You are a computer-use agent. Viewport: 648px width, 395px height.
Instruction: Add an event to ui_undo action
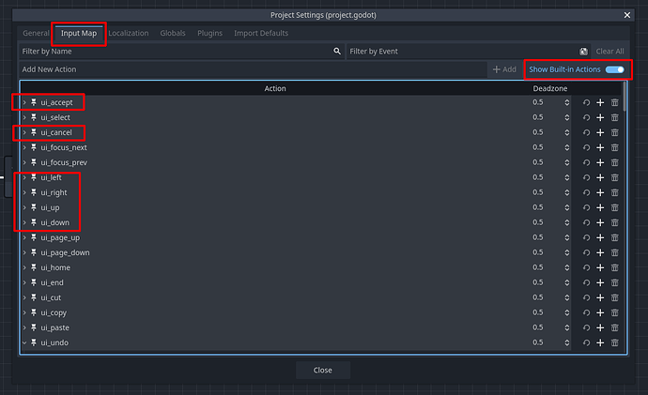pos(600,342)
